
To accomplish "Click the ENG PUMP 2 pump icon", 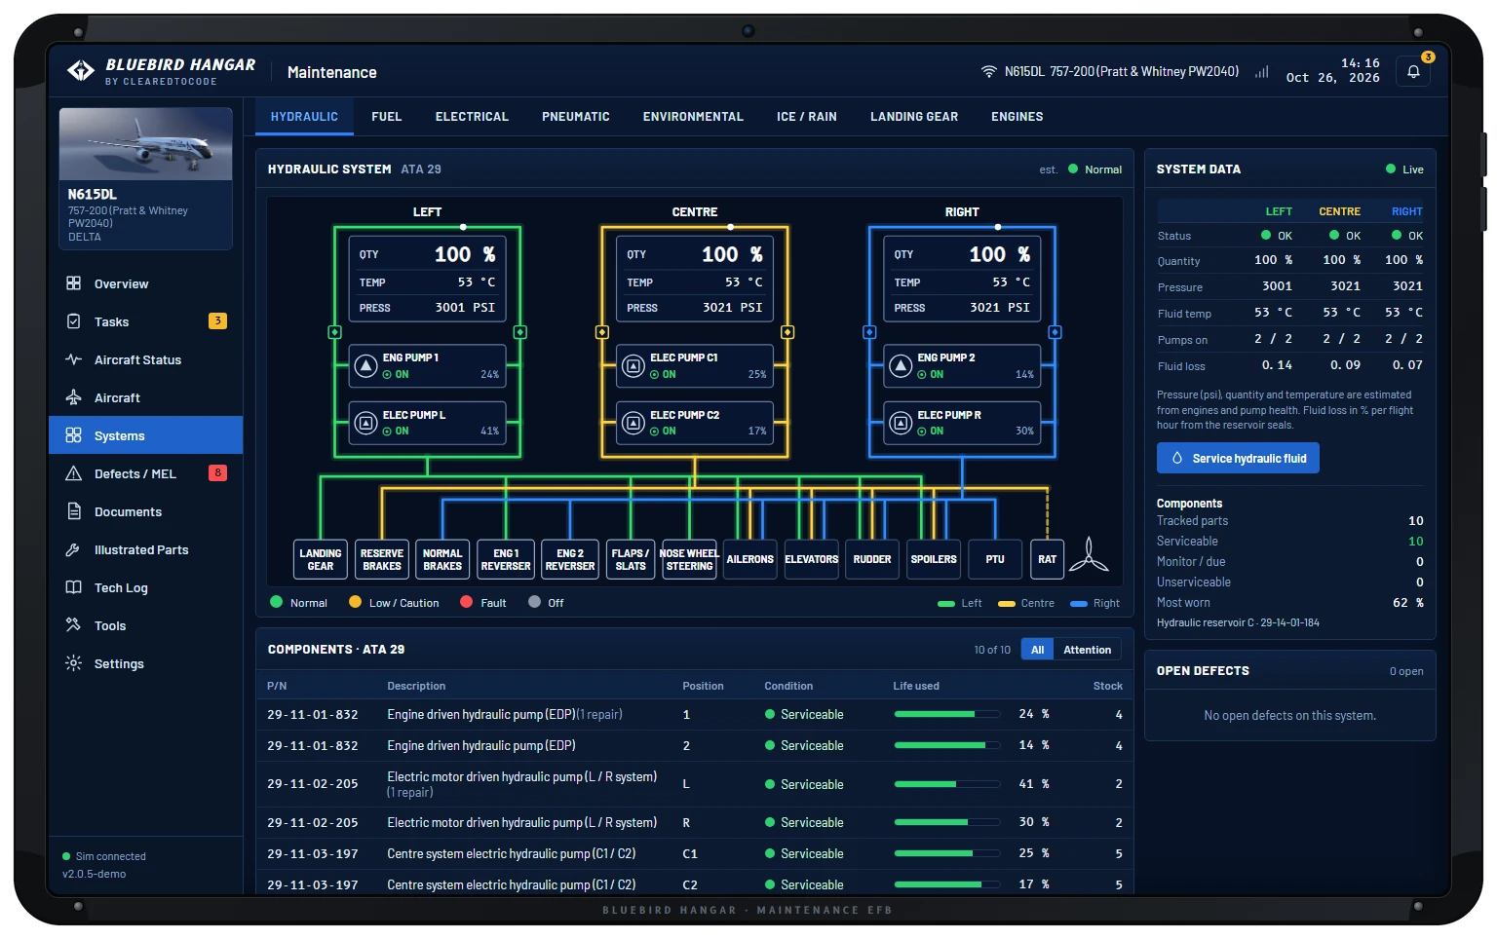I will (x=901, y=366).
